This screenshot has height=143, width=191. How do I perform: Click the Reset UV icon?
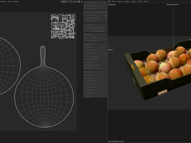pyautogui.click(x=85, y=78)
